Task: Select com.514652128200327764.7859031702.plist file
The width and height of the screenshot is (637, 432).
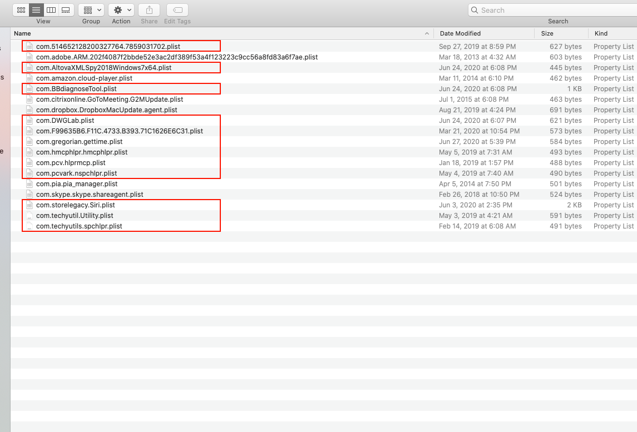Action: coord(108,46)
